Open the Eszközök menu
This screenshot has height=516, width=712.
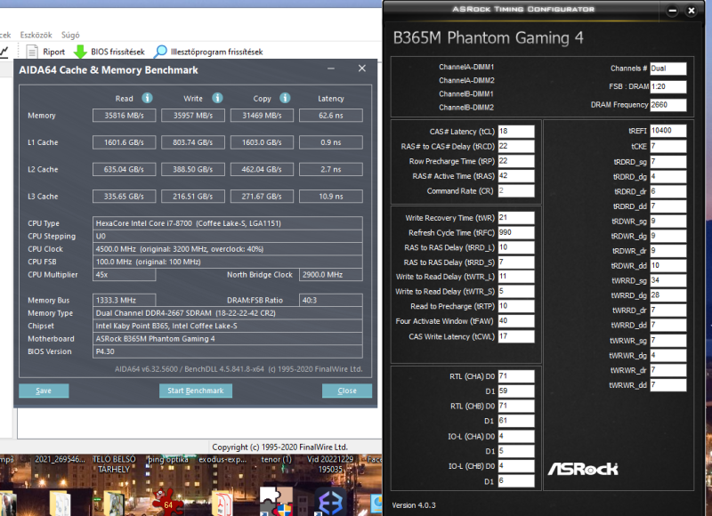click(36, 35)
